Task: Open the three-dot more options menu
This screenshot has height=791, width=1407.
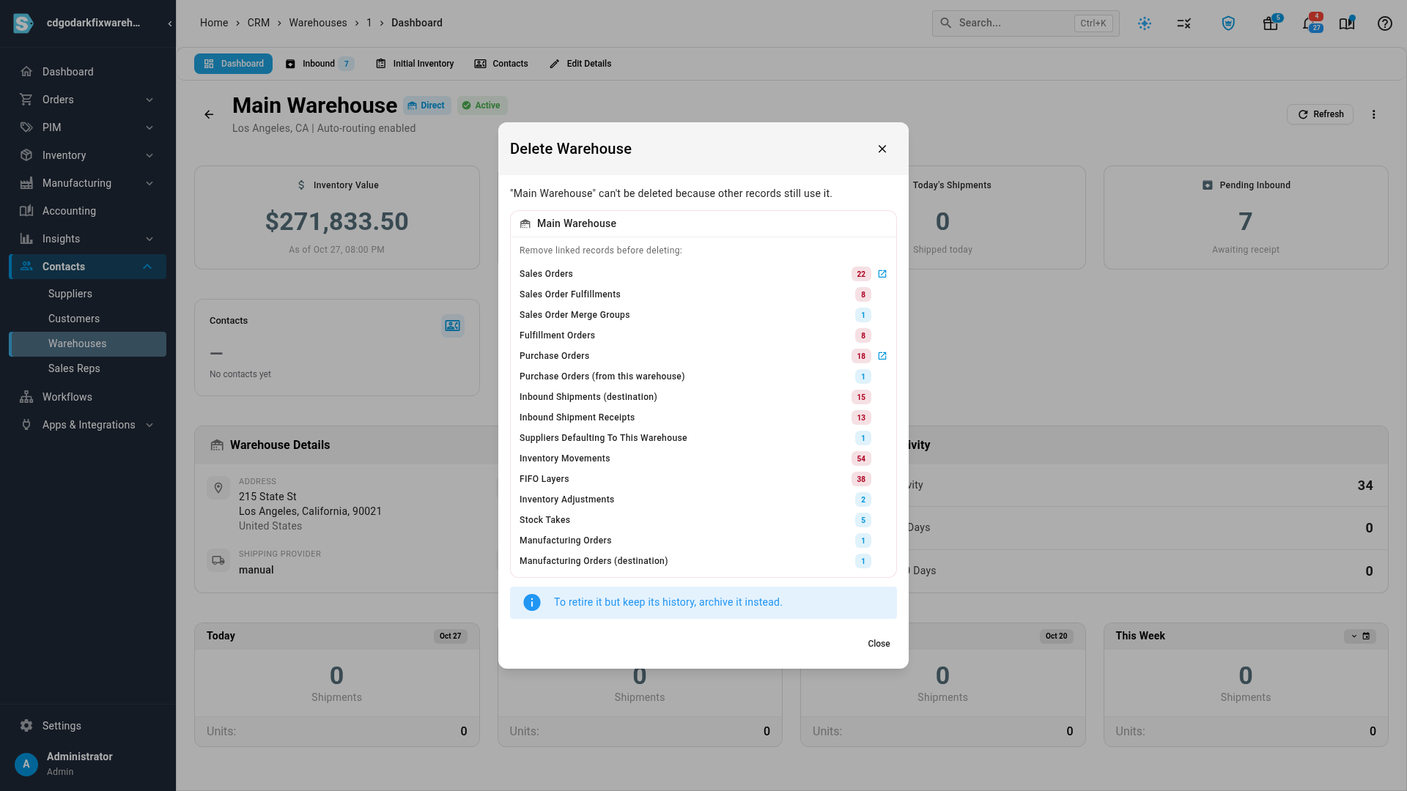Action: [x=1374, y=114]
